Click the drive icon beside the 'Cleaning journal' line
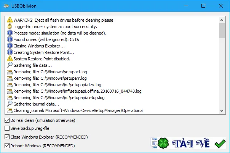Image resolution: width=230 pixels, height=153 pixels. click(10, 110)
